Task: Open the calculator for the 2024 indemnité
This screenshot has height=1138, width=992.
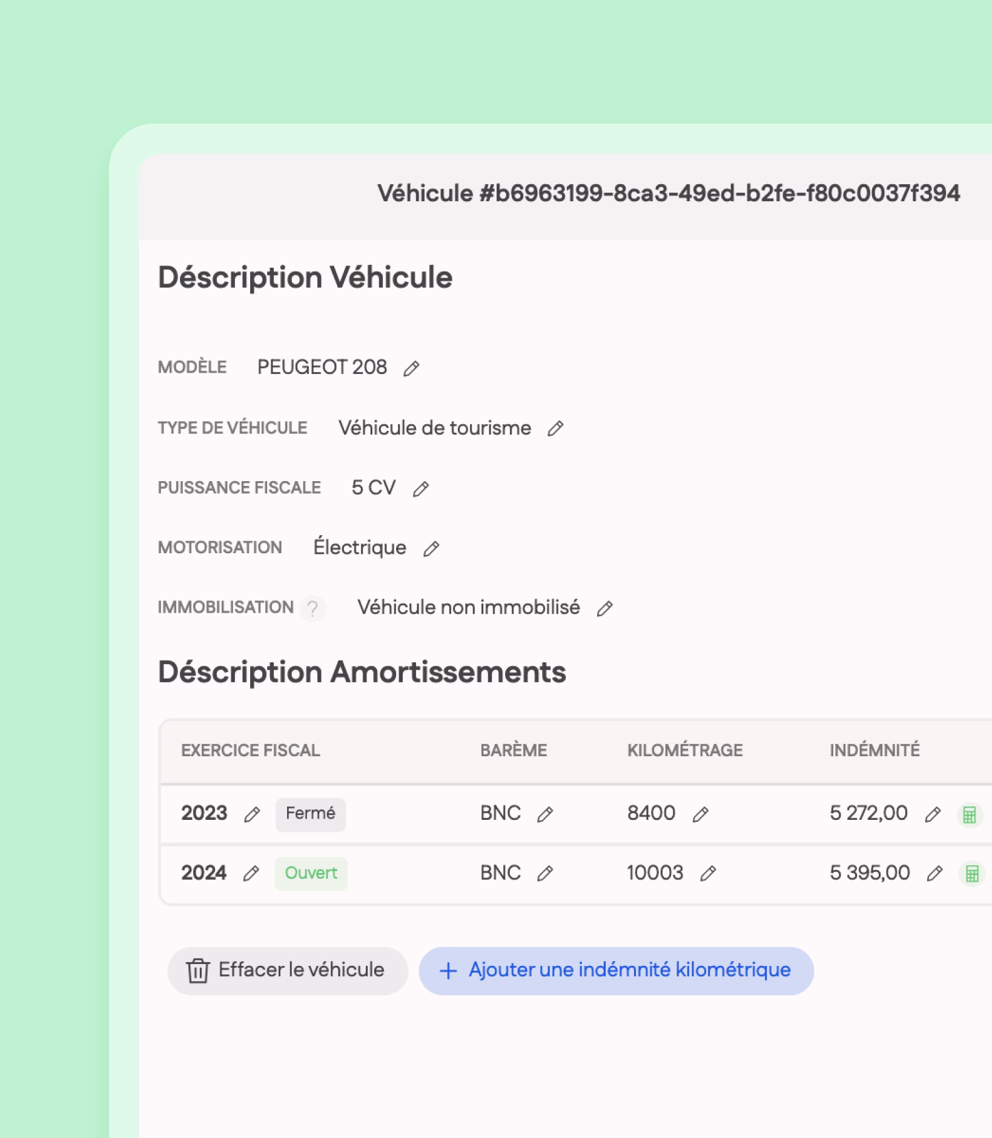Action: [972, 874]
